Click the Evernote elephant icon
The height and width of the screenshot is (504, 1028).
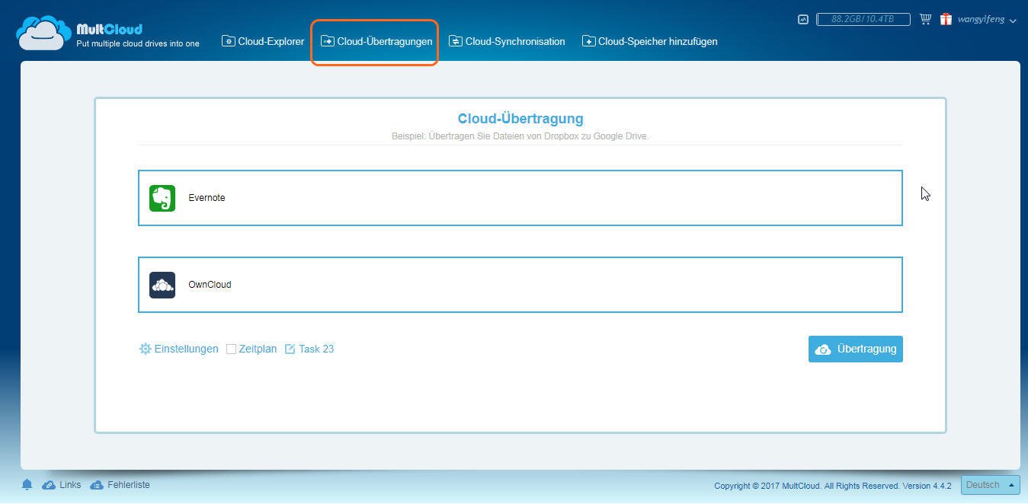point(162,198)
